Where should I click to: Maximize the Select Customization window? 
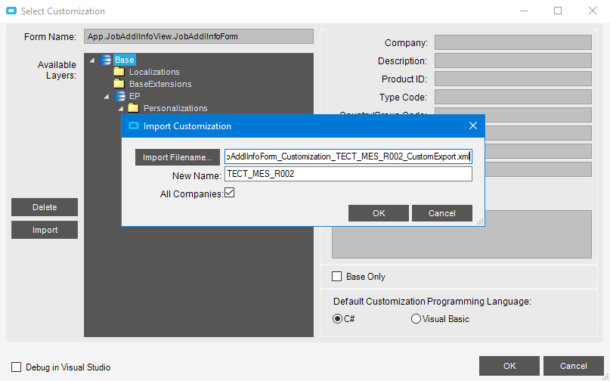click(558, 11)
